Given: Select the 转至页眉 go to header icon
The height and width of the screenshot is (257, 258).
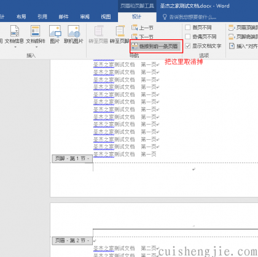Looking at the screenshot, I should 98,31.
